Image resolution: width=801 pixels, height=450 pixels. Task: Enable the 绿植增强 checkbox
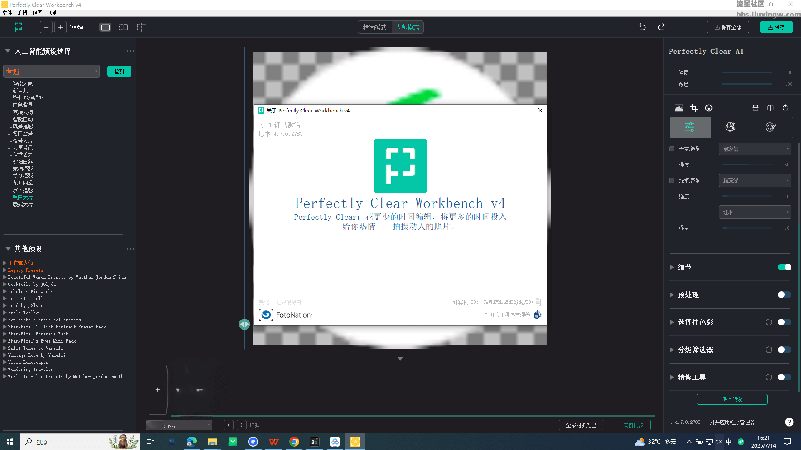tap(672, 180)
